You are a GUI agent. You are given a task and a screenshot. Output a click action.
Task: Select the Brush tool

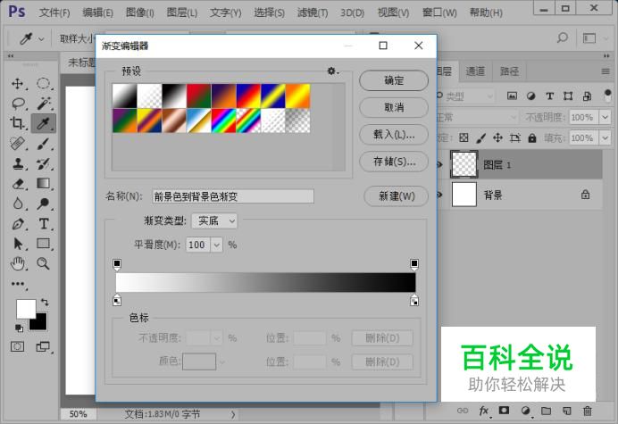tap(44, 144)
